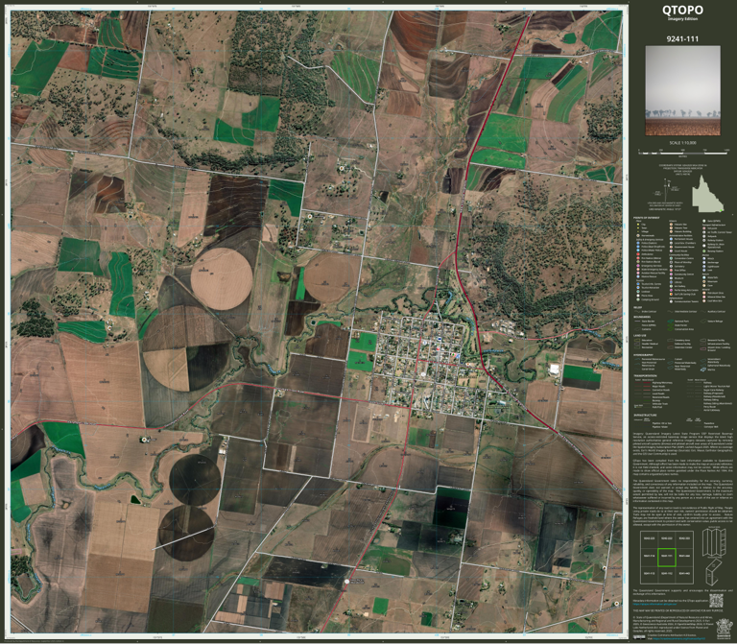Click the National Park boundary symbol

(670, 322)
